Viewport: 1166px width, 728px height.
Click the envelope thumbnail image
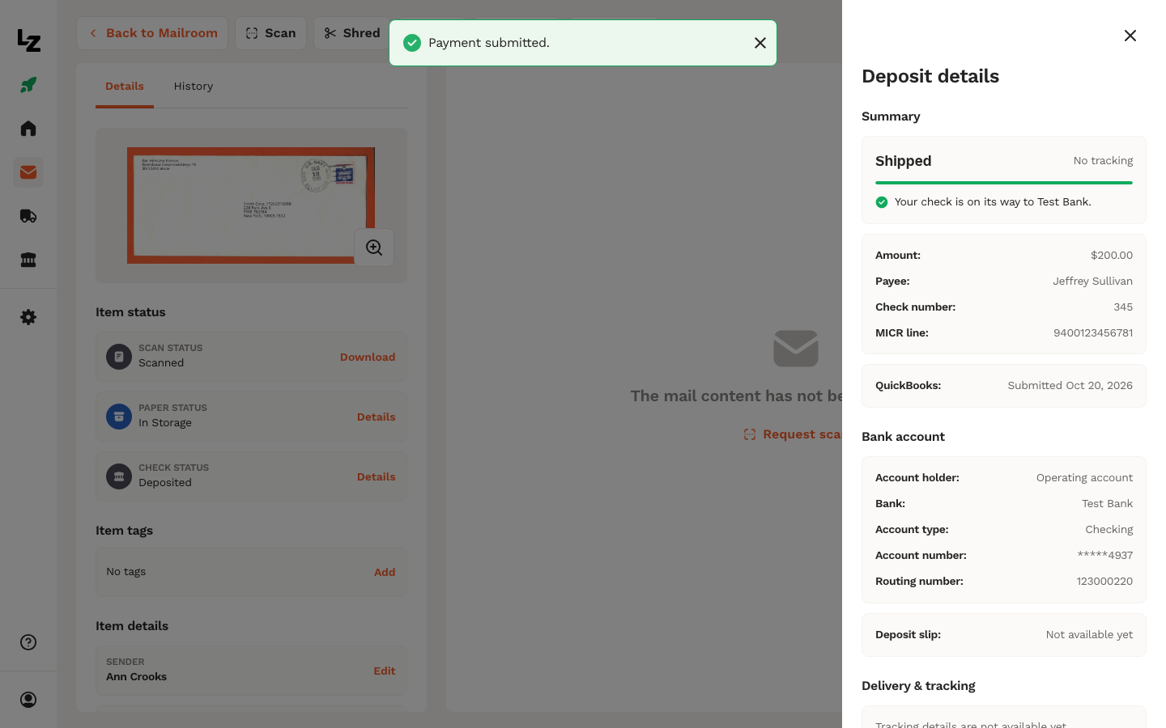(x=251, y=205)
